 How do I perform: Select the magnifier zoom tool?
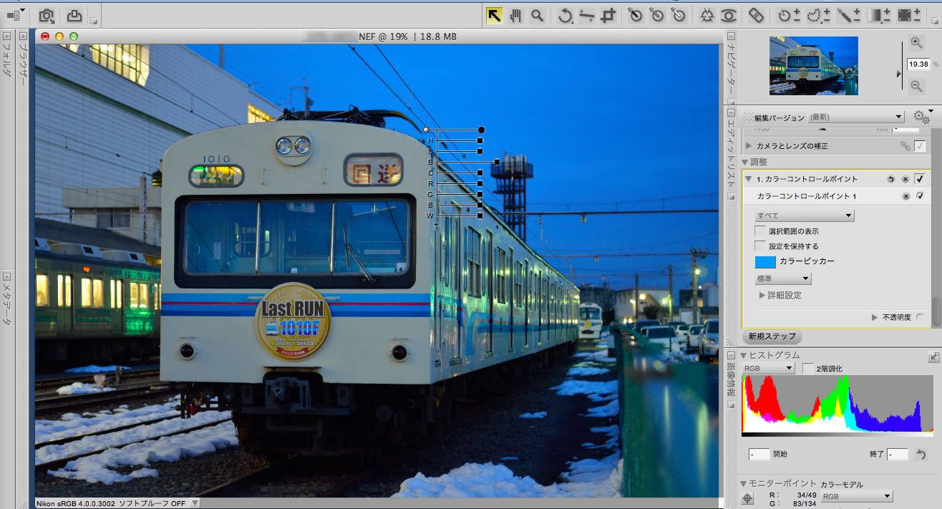(x=537, y=15)
